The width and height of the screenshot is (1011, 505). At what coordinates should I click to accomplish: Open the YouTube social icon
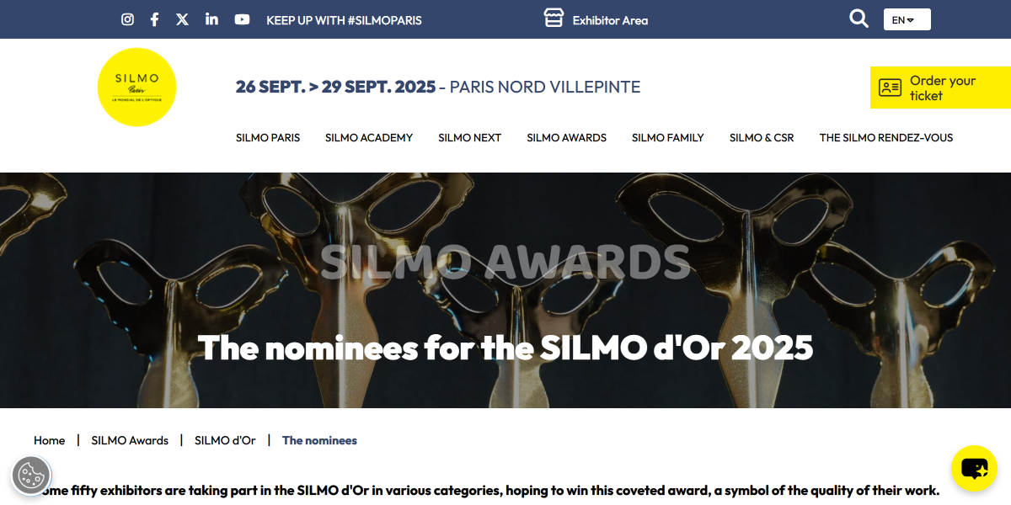pos(242,19)
